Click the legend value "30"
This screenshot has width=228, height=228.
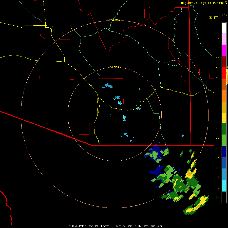tap(218, 118)
